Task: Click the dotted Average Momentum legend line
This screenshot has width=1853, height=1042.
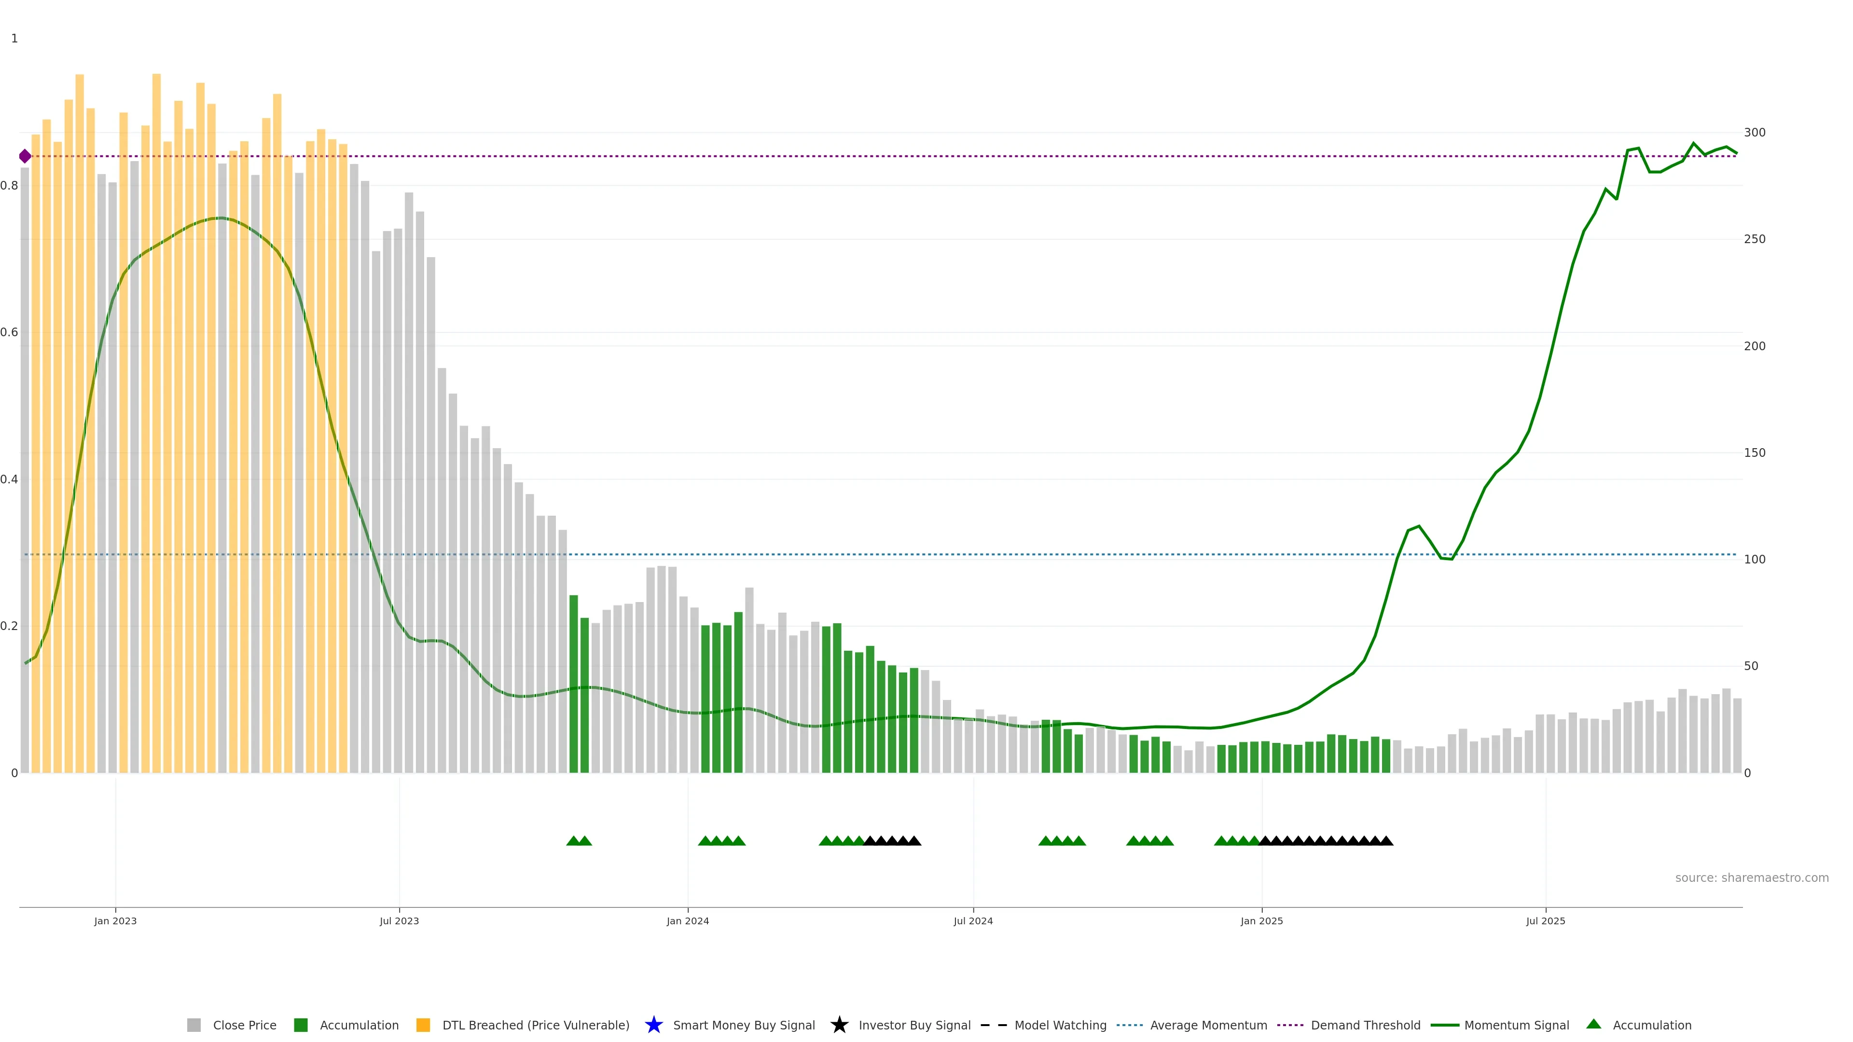Action: pyautogui.click(x=1129, y=1025)
